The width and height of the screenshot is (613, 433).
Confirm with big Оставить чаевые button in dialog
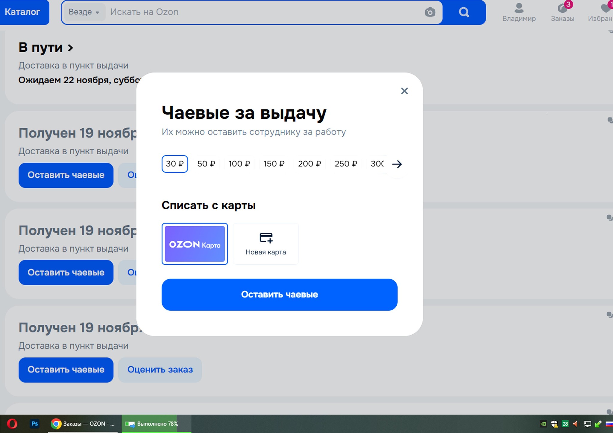coord(279,295)
